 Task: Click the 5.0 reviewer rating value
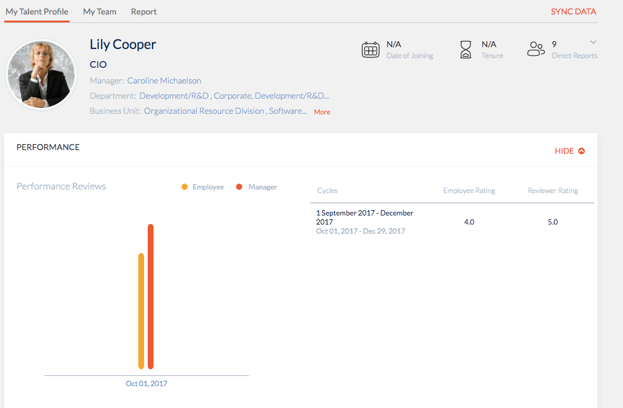click(553, 222)
